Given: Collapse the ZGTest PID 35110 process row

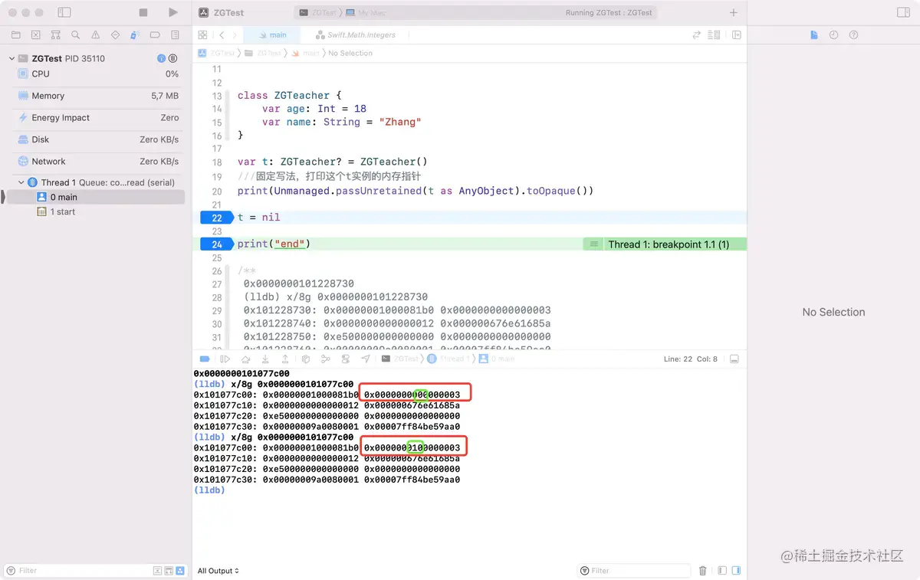Looking at the screenshot, I should click(x=11, y=58).
